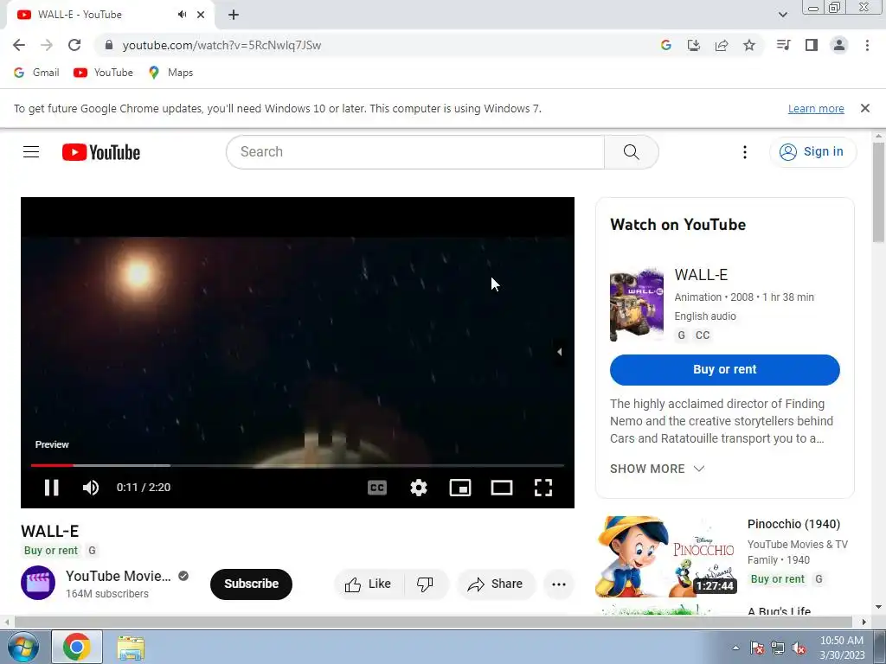Open YouTube Movies channel name link
886x664 pixels.
[118, 576]
